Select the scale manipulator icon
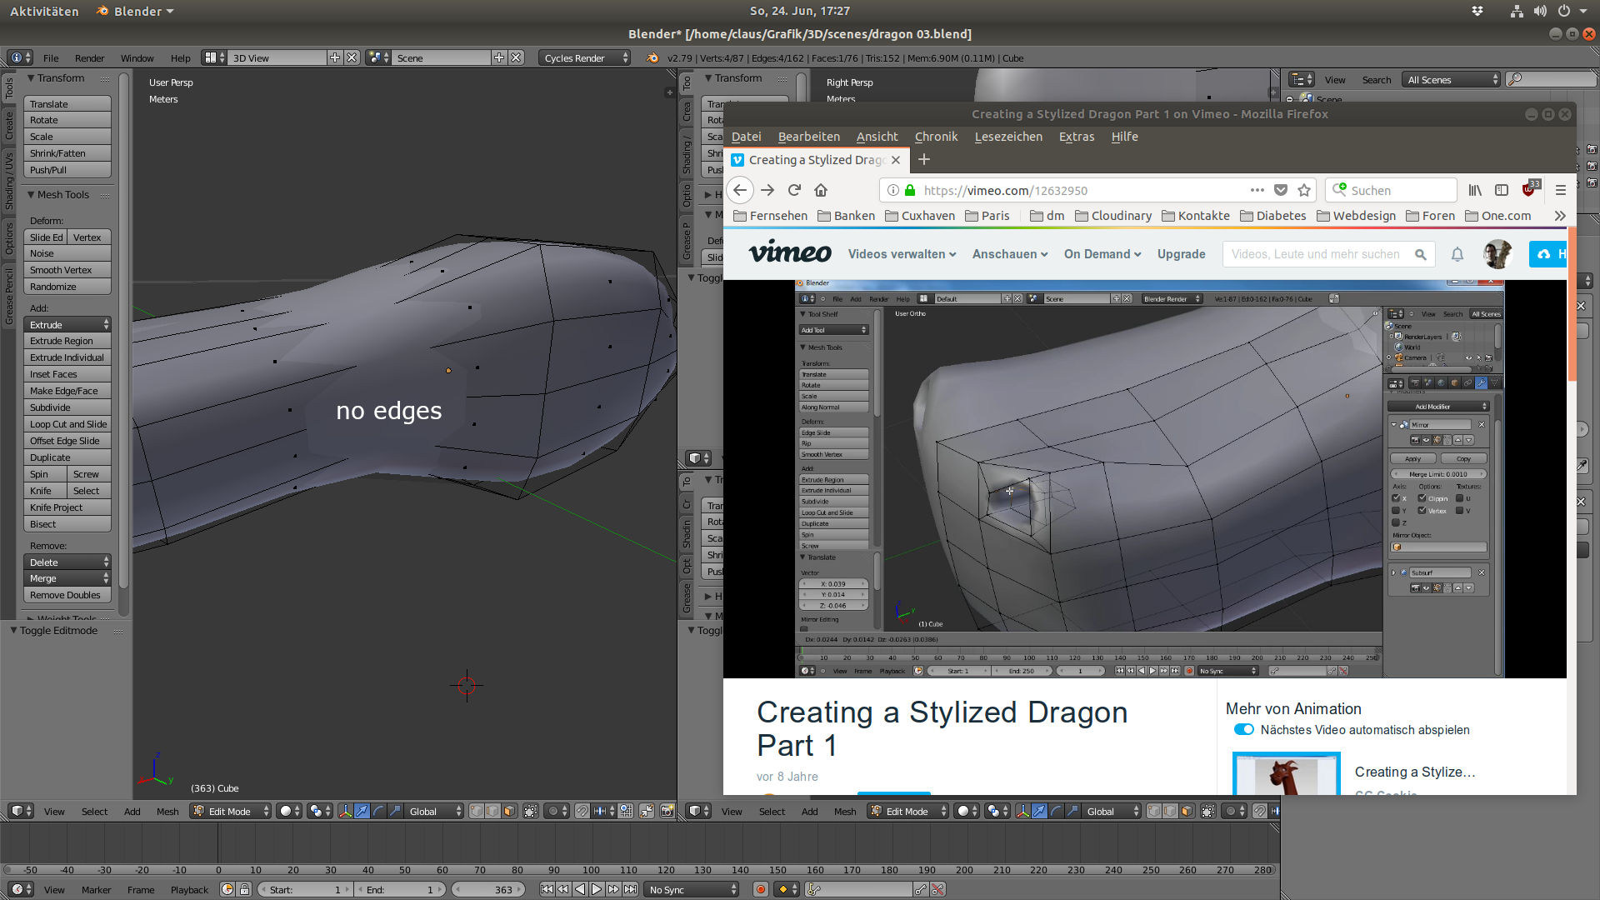The image size is (1600, 900). (x=395, y=811)
